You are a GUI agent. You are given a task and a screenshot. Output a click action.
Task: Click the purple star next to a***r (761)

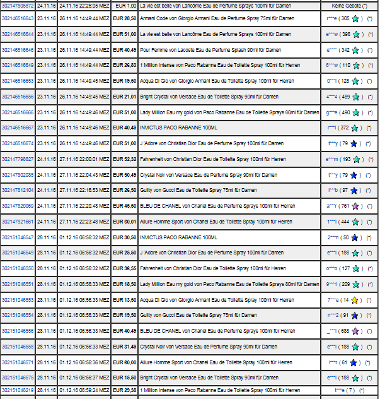coord(355,206)
